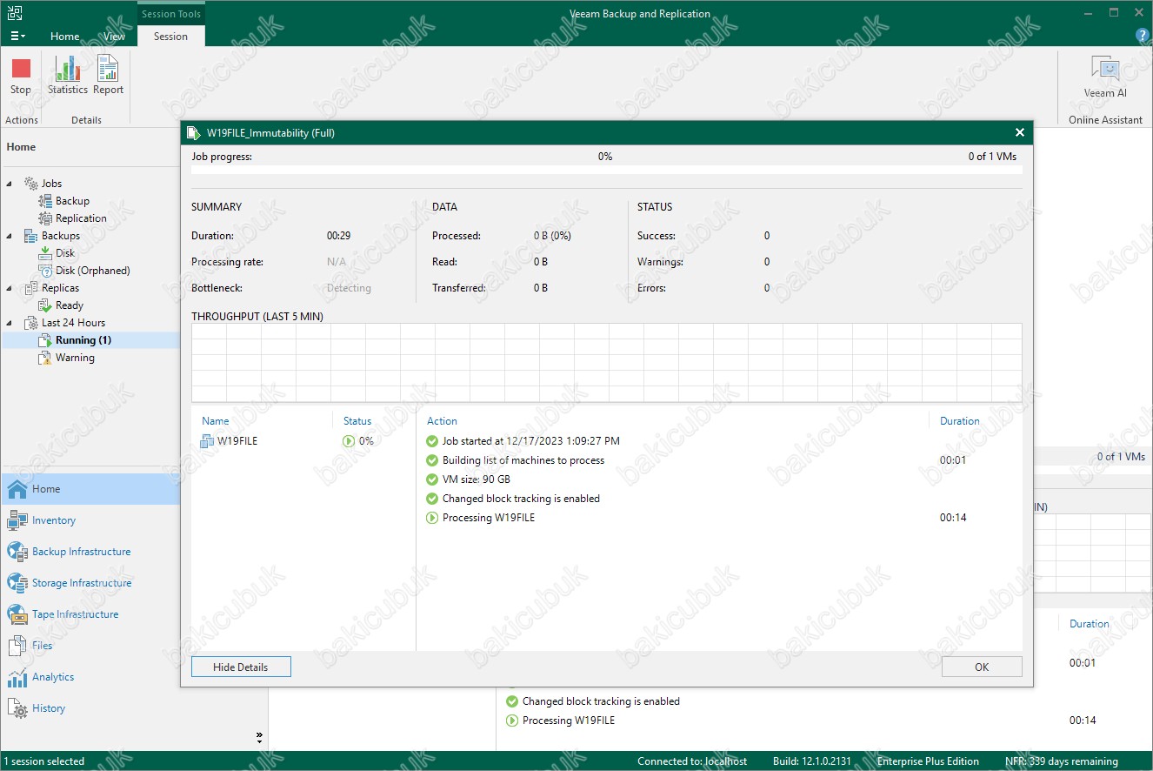Click the throughput graph area
This screenshot has height=771, width=1153.
point(606,363)
